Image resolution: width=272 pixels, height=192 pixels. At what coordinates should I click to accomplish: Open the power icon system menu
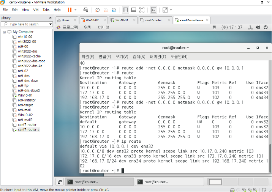click(x=266, y=27)
